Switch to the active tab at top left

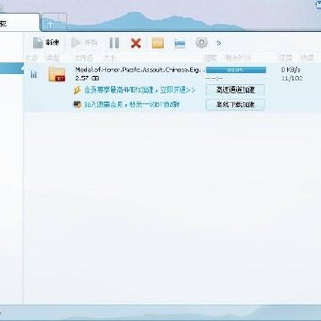pyautogui.click(x=20, y=23)
